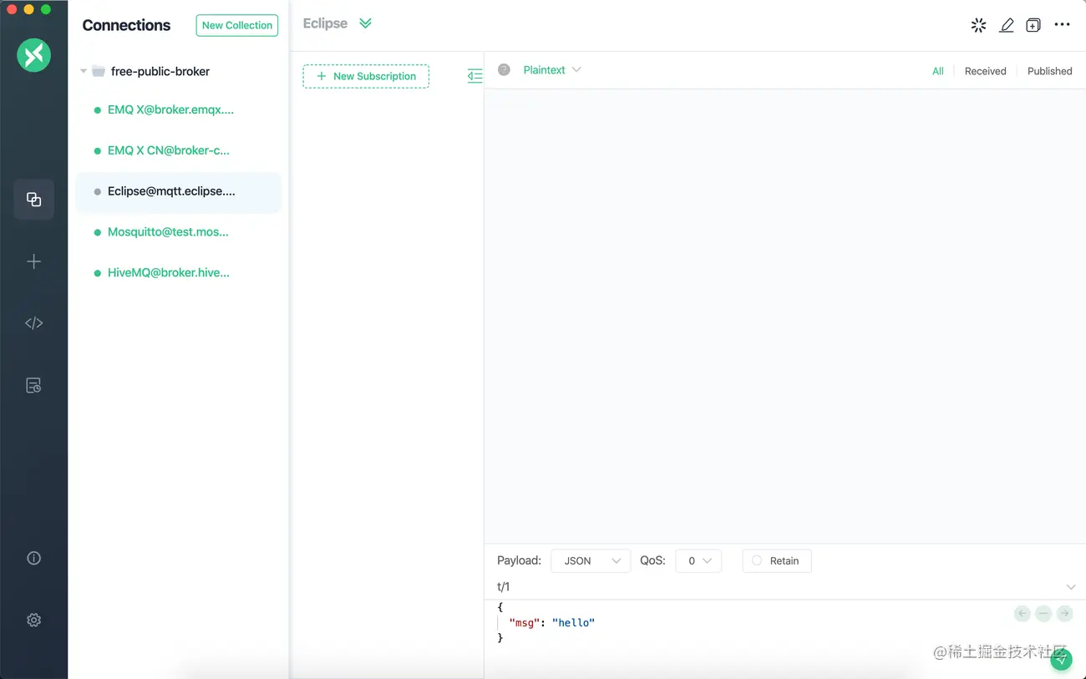
Task: Open the Plaintext format dropdown
Action: tap(551, 70)
